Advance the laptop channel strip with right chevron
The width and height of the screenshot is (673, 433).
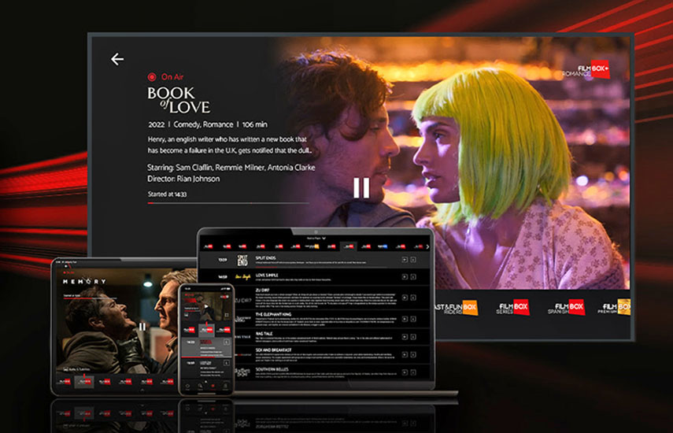point(427,246)
